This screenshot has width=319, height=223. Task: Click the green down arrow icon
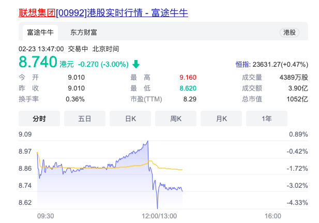(x=136, y=64)
